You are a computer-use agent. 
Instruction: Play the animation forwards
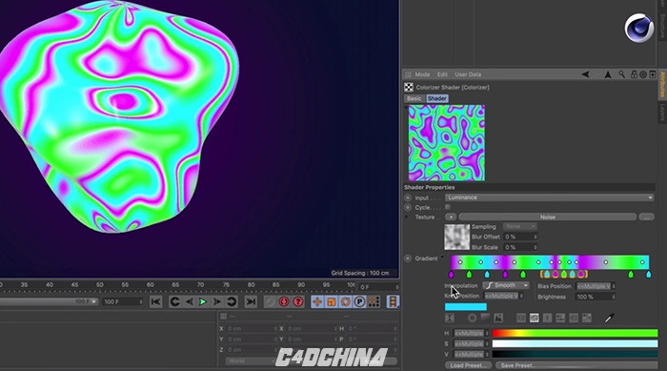(x=203, y=302)
